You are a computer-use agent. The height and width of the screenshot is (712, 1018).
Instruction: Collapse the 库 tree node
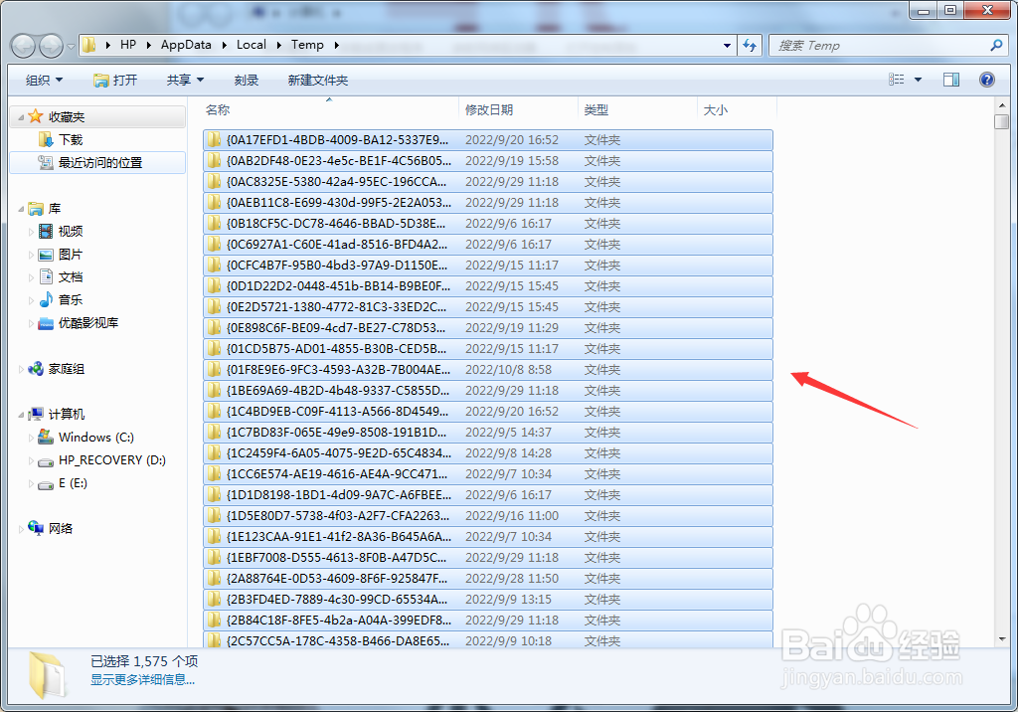pos(21,209)
